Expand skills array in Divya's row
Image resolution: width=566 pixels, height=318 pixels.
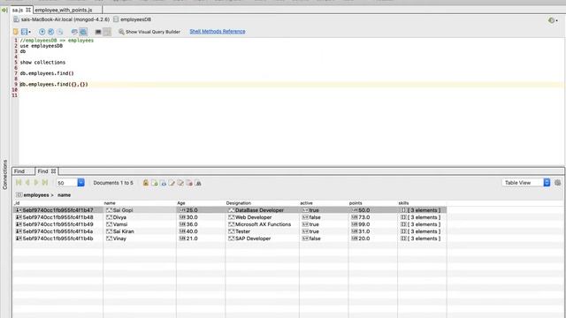pos(422,217)
